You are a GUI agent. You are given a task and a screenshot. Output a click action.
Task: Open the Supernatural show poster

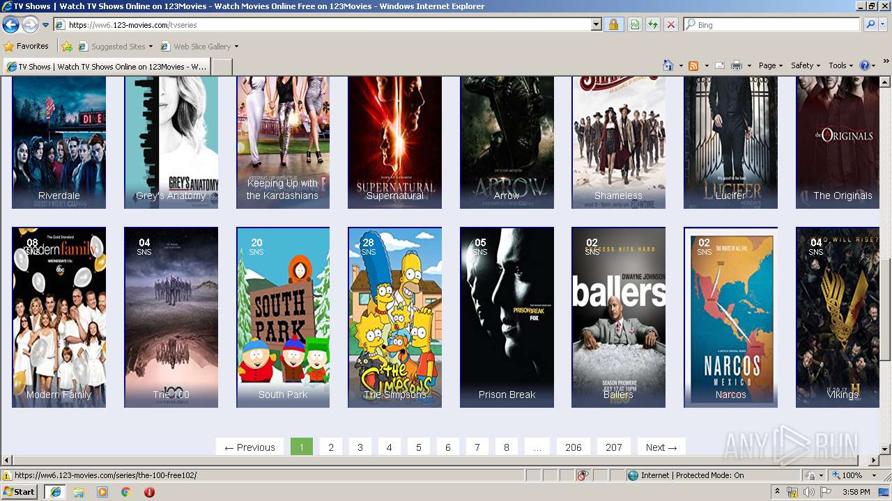click(394, 142)
